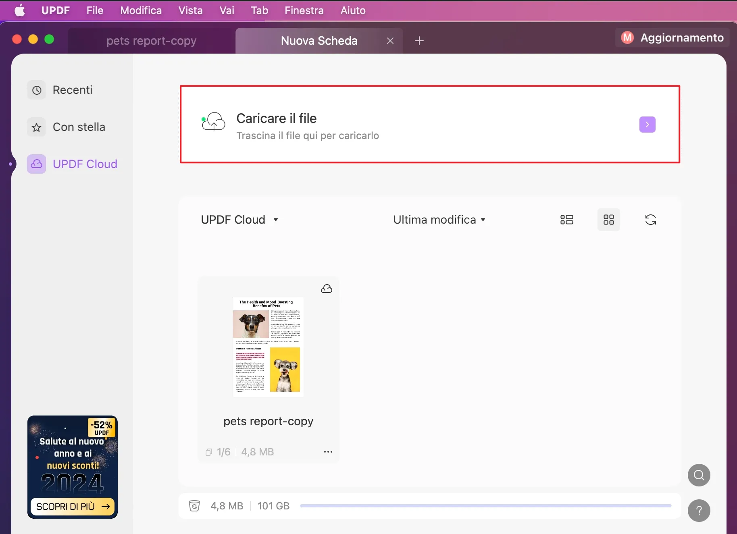This screenshot has height=534, width=737.
Task: Click the -52% UPDF discount badge
Action: click(x=102, y=428)
